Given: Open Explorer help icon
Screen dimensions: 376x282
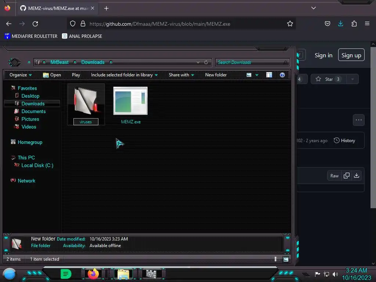Looking at the screenshot, I should point(282,75).
